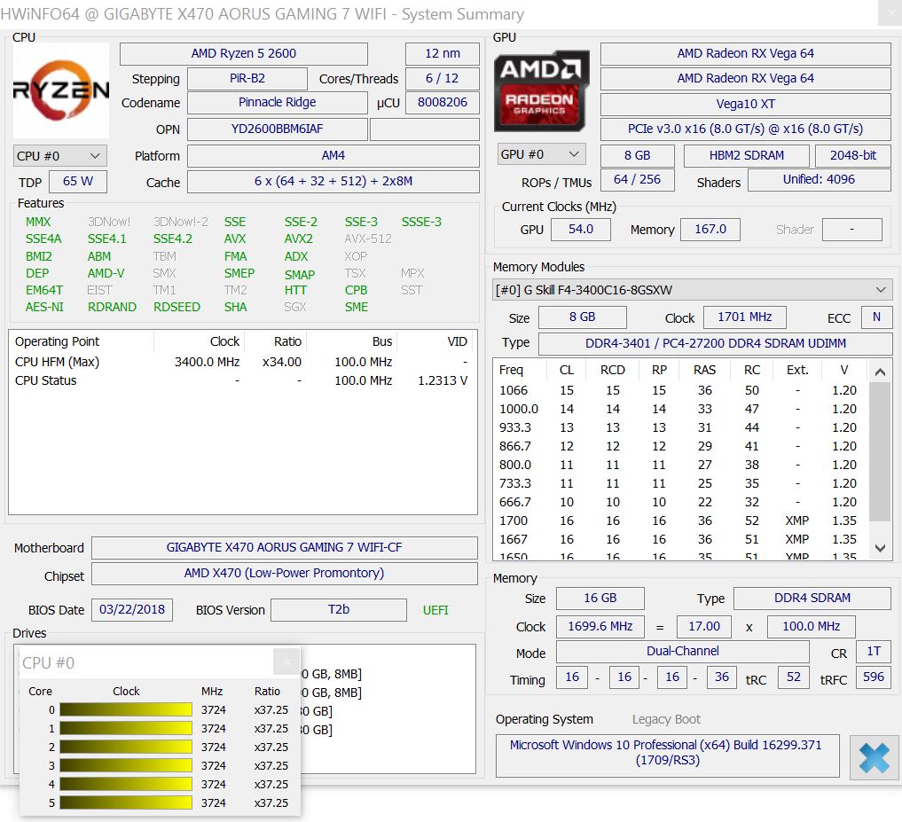Image resolution: width=902 pixels, height=822 pixels.
Task: Click the PiR-B2 stepping field
Action: [x=247, y=78]
